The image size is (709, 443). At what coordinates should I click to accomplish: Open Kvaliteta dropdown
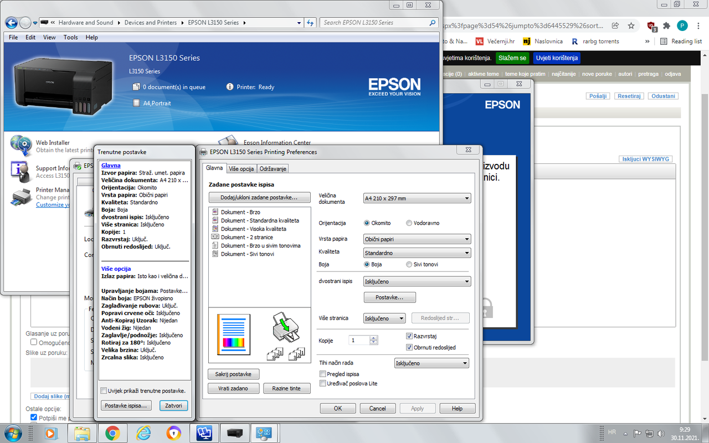(x=417, y=253)
